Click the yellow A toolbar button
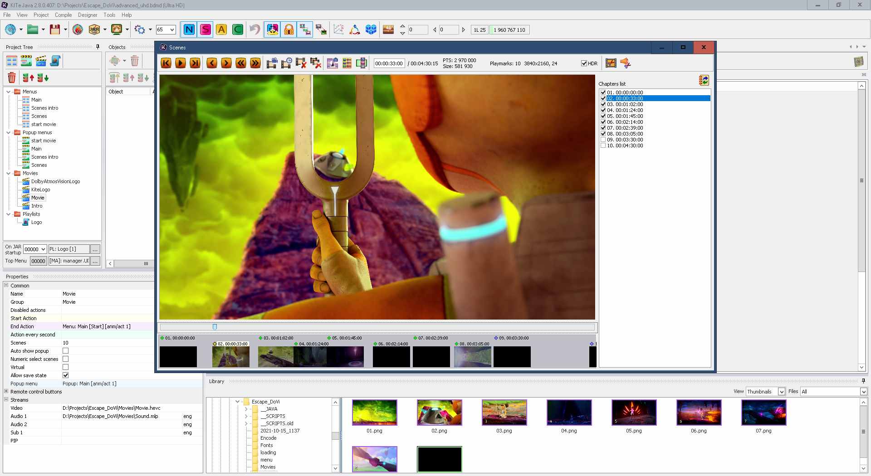The image size is (871, 476). 221,30
